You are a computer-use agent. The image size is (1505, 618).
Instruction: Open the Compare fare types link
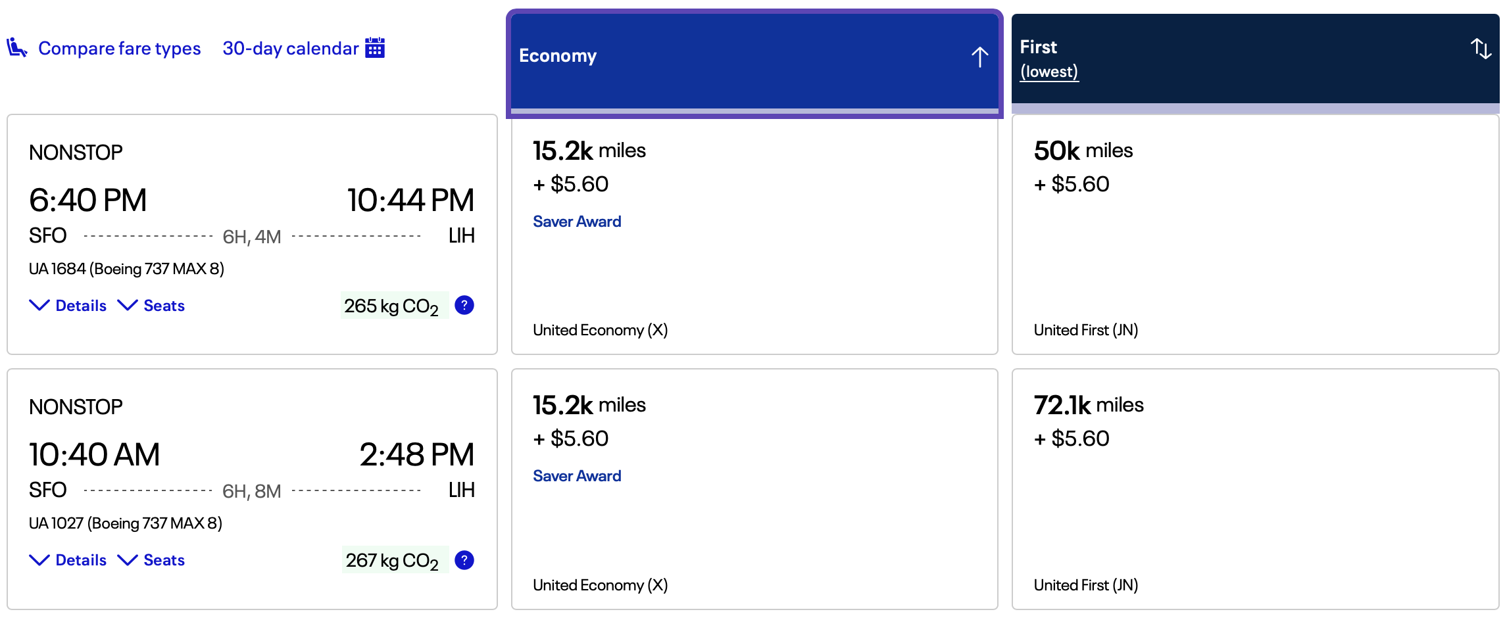(x=120, y=48)
